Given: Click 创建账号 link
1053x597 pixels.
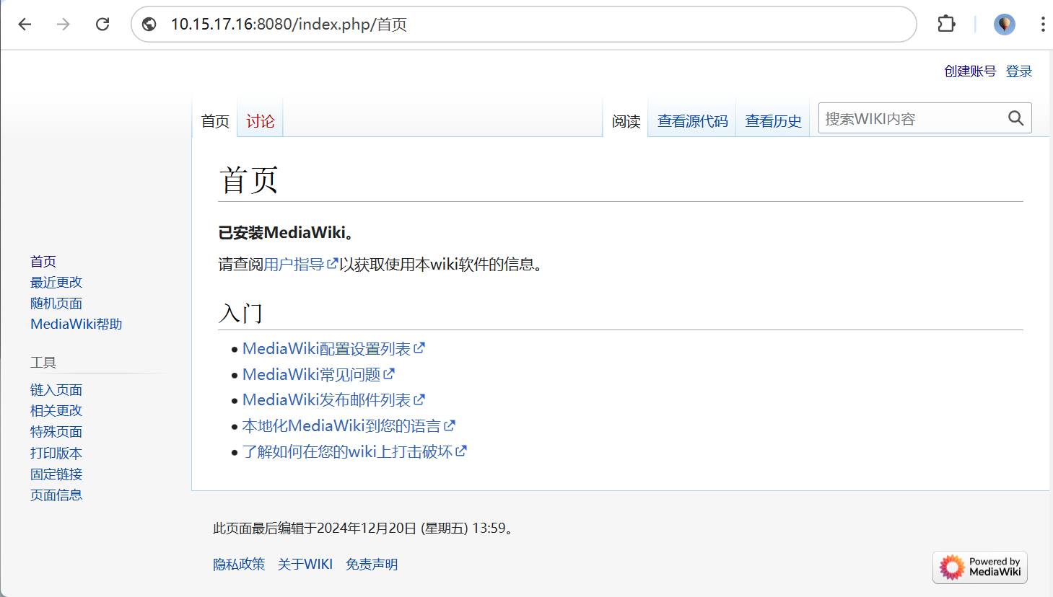Looking at the screenshot, I should (970, 71).
